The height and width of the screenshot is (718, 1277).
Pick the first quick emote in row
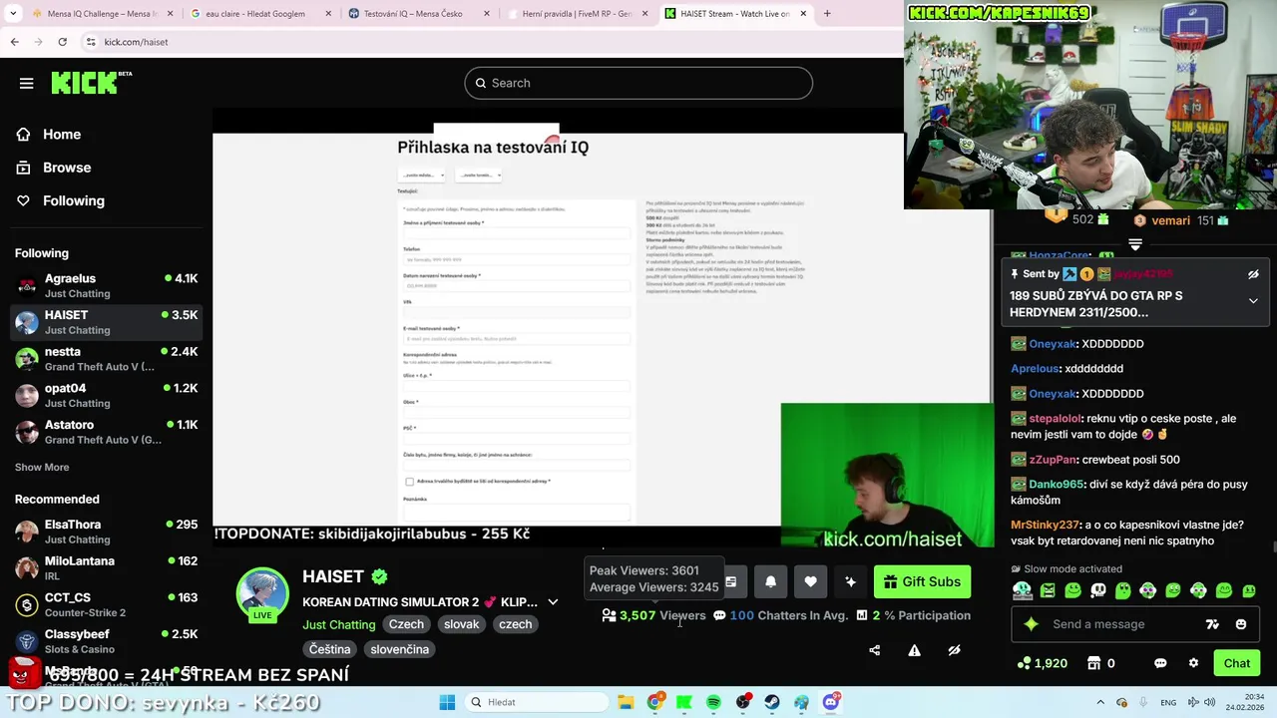[x=1023, y=590]
